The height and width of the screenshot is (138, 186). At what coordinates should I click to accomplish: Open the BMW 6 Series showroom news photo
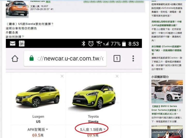(x=167, y=92)
